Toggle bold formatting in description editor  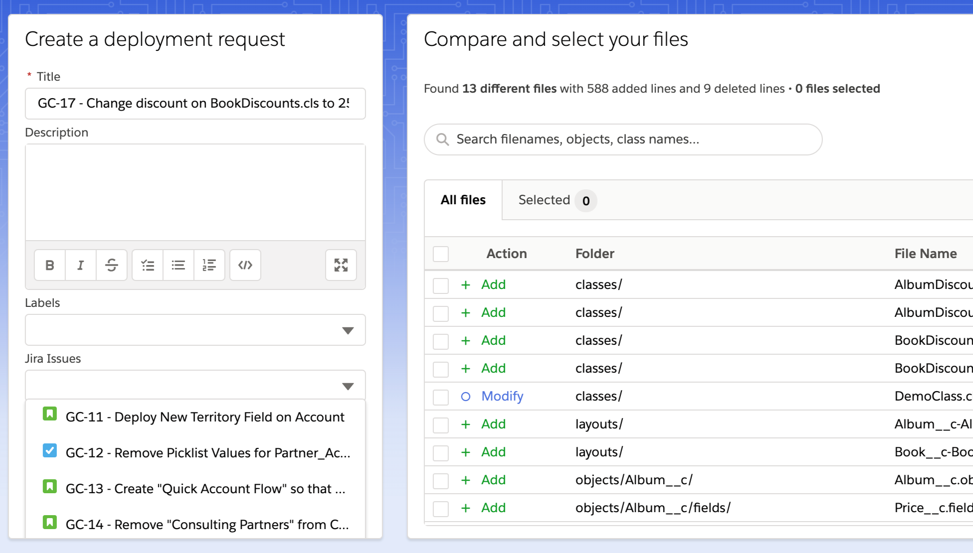[49, 265]
